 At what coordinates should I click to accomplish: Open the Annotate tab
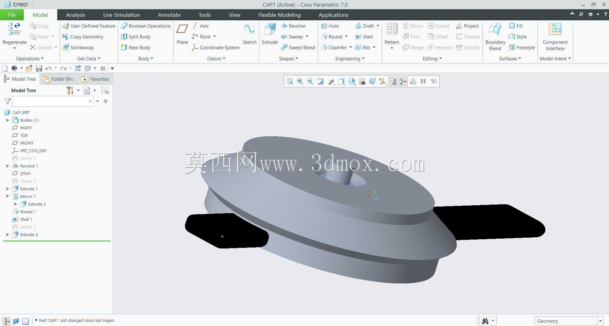point(169,15)
